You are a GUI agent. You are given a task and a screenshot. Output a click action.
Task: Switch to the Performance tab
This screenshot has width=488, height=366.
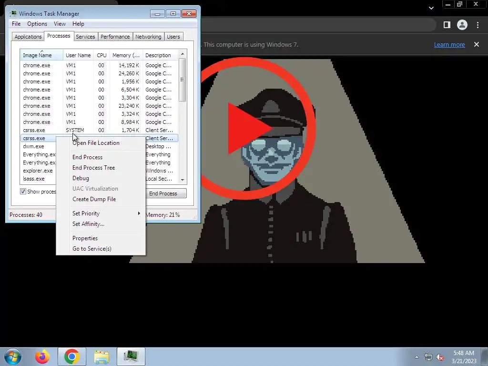(115, 37)
